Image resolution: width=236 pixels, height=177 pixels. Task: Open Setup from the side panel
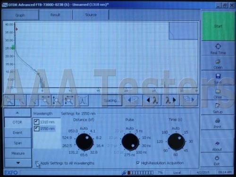[218, 108]
